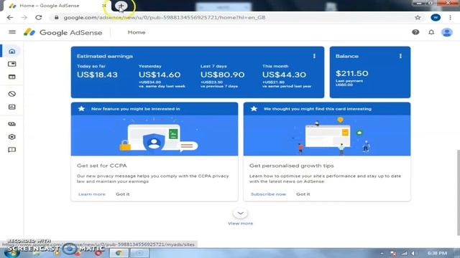
Task: Open the Chrome profile W badge
Action: coord(436,17)
